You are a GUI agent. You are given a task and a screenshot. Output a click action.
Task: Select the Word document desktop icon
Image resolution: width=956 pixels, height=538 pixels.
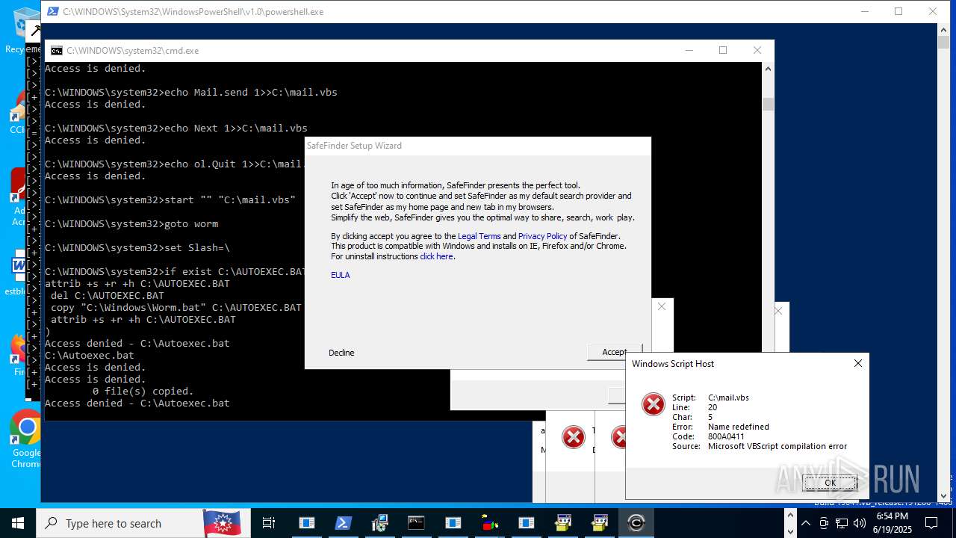click(x=19, y=272)
